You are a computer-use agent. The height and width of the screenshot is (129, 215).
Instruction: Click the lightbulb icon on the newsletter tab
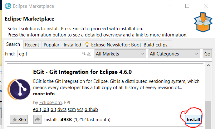87,45
